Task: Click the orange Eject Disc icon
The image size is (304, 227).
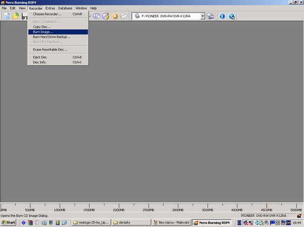Action: point(115,16)
